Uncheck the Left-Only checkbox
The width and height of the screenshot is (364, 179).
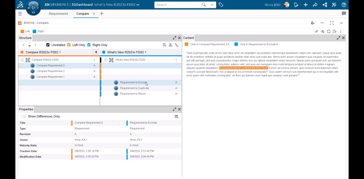tap(69, 45)
